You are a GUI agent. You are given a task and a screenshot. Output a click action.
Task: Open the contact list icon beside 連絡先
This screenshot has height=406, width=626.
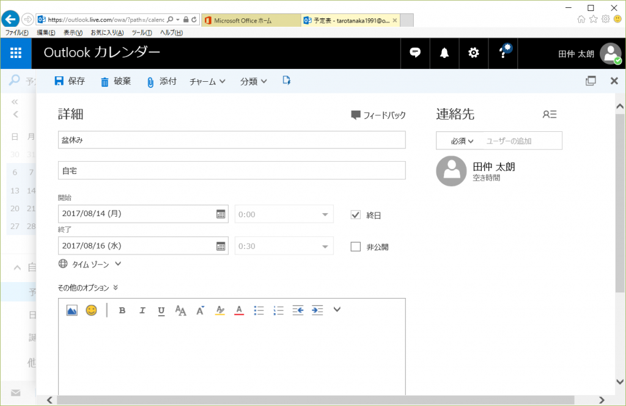point(550,114)
